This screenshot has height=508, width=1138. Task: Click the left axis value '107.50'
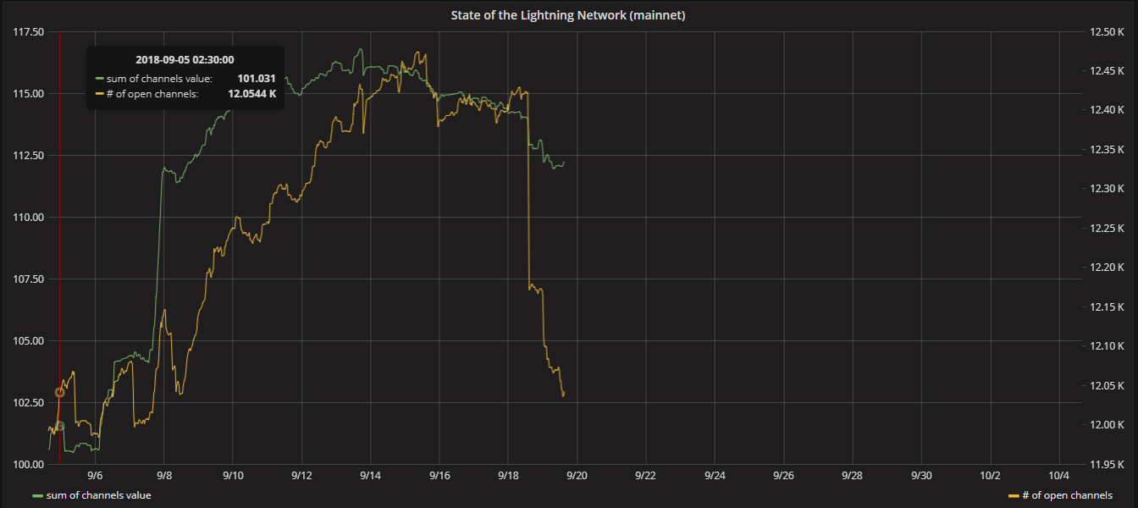[29, 279]
